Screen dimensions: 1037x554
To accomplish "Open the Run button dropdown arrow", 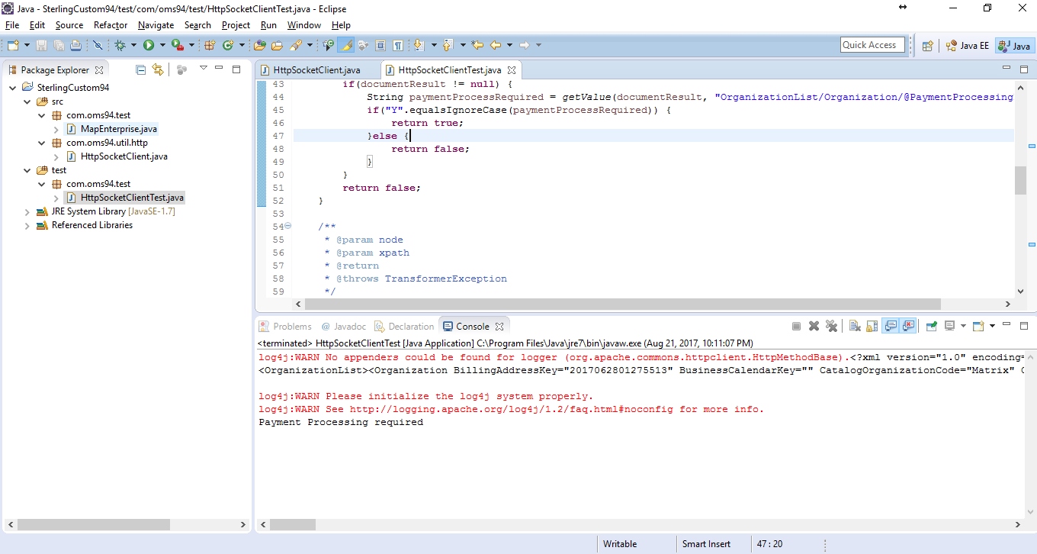I will [x=162, y=45].
